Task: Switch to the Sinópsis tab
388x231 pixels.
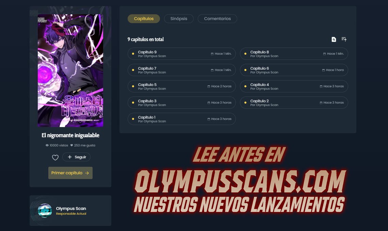Action: (x=179, y=19)
